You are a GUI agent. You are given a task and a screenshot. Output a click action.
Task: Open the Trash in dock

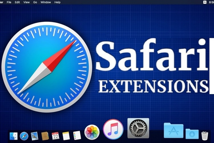pyautogui.click(x=205, y=136)
